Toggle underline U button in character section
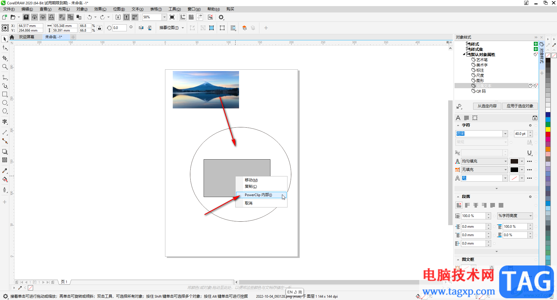Viewport: 557px width, 300px height. pos(529,153)
